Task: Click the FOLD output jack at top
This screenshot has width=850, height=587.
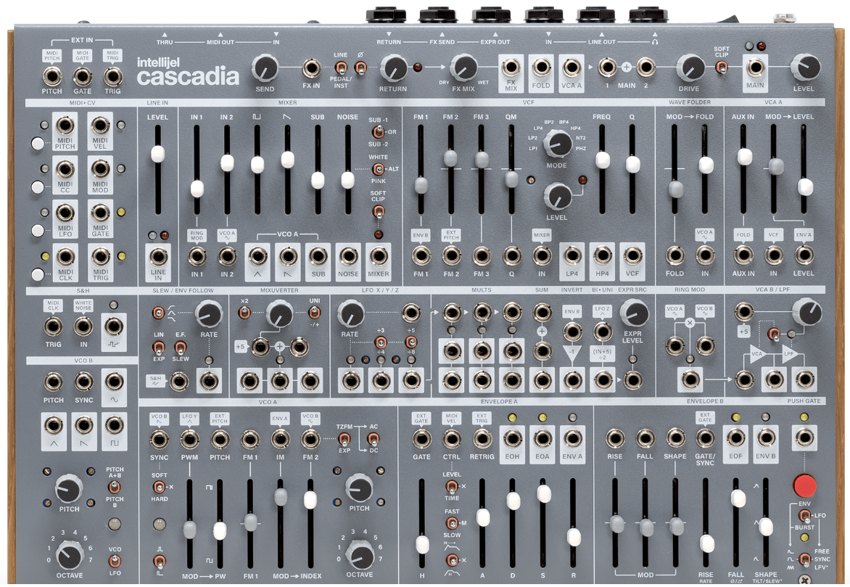Action: (541, 67)
